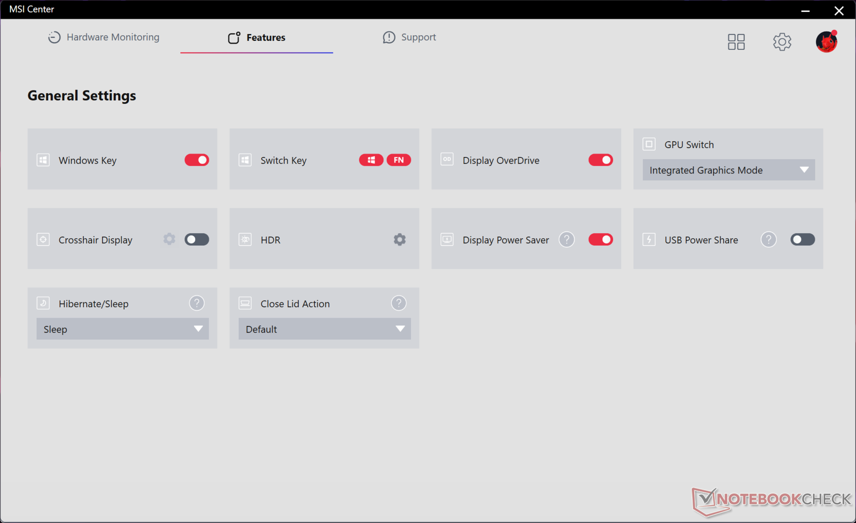The image size is (856, 523).
Task: Open the apps grid view icon
Action: pos(736,42)
